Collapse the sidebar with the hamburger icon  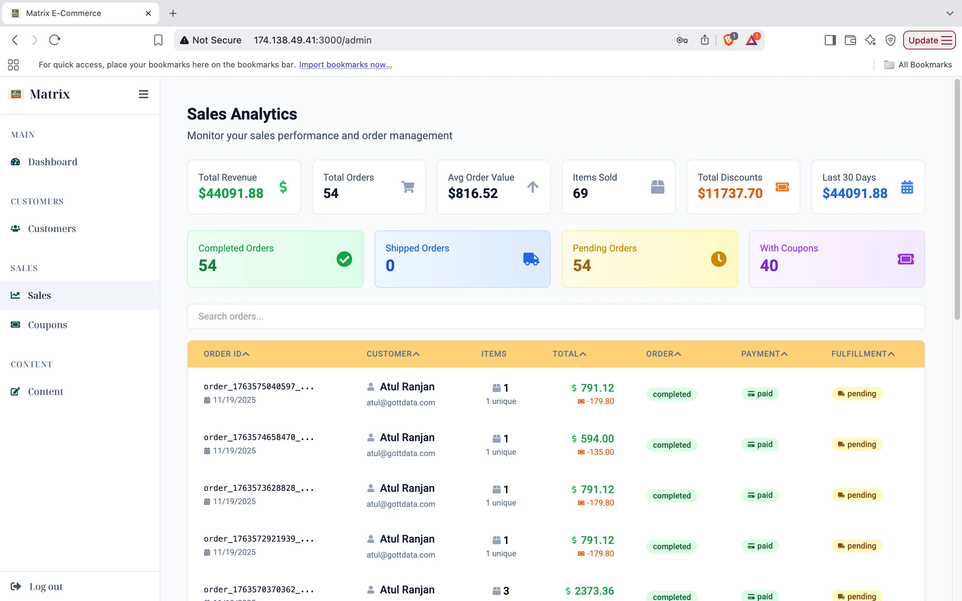tap(144, 94)
